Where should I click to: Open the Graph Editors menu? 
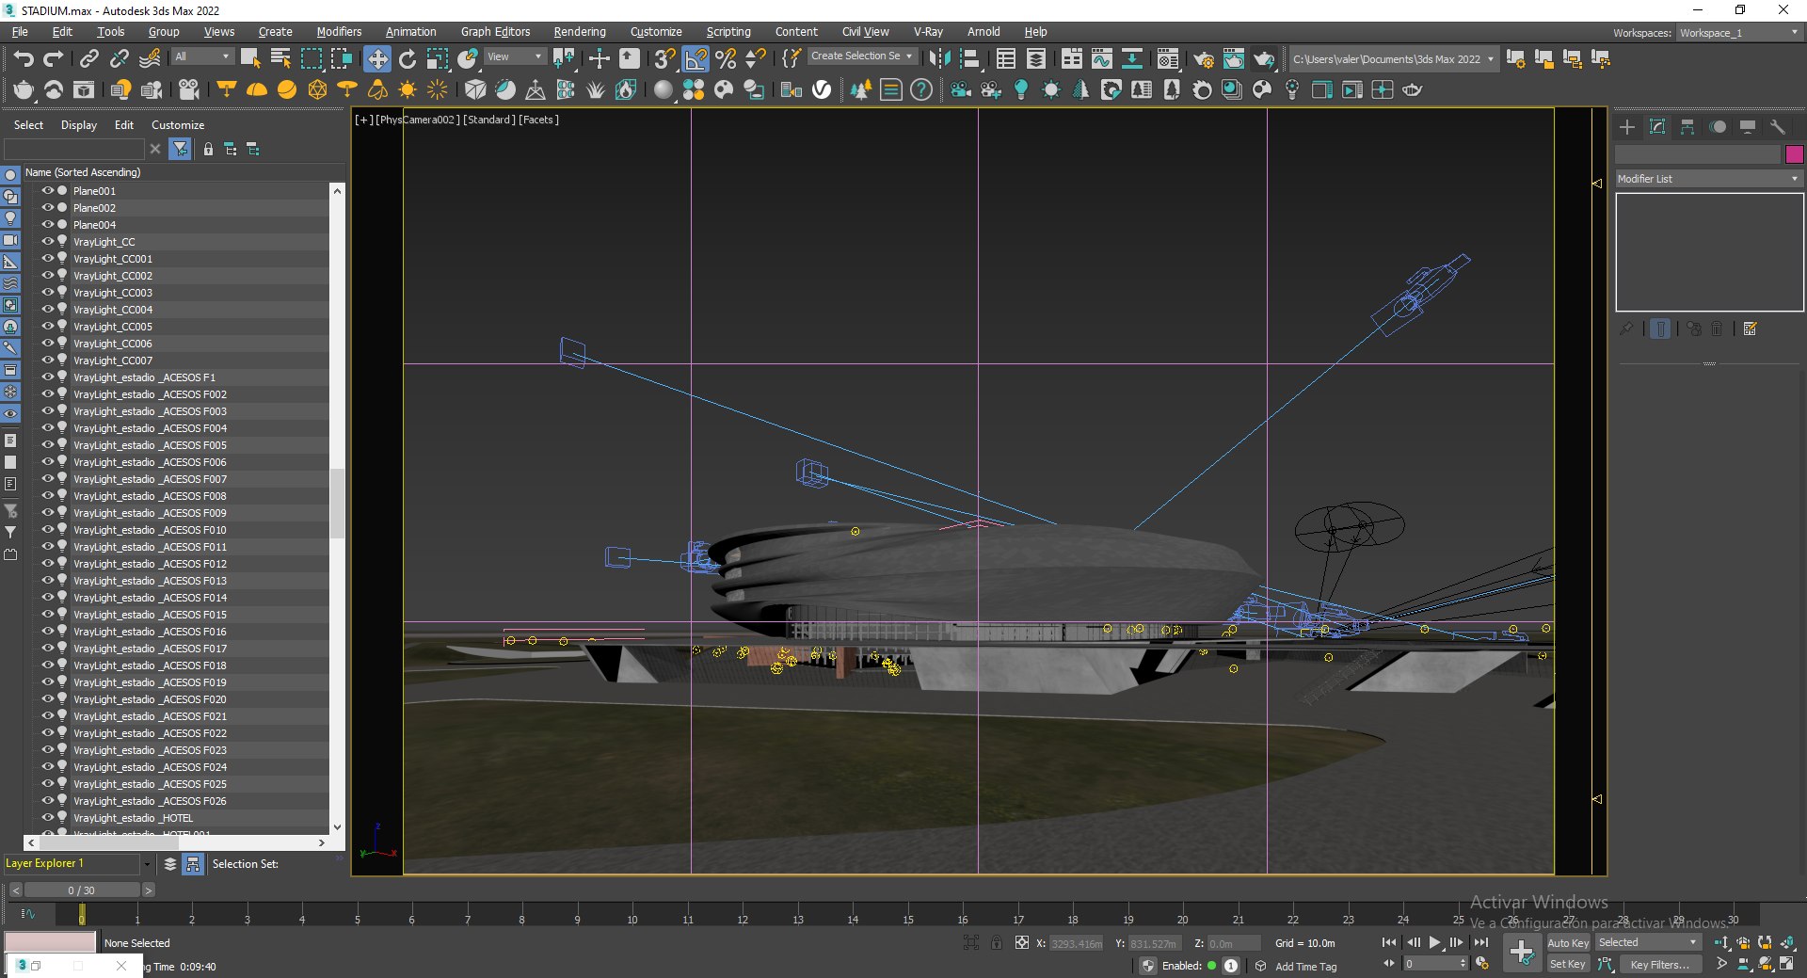(495, 31)
